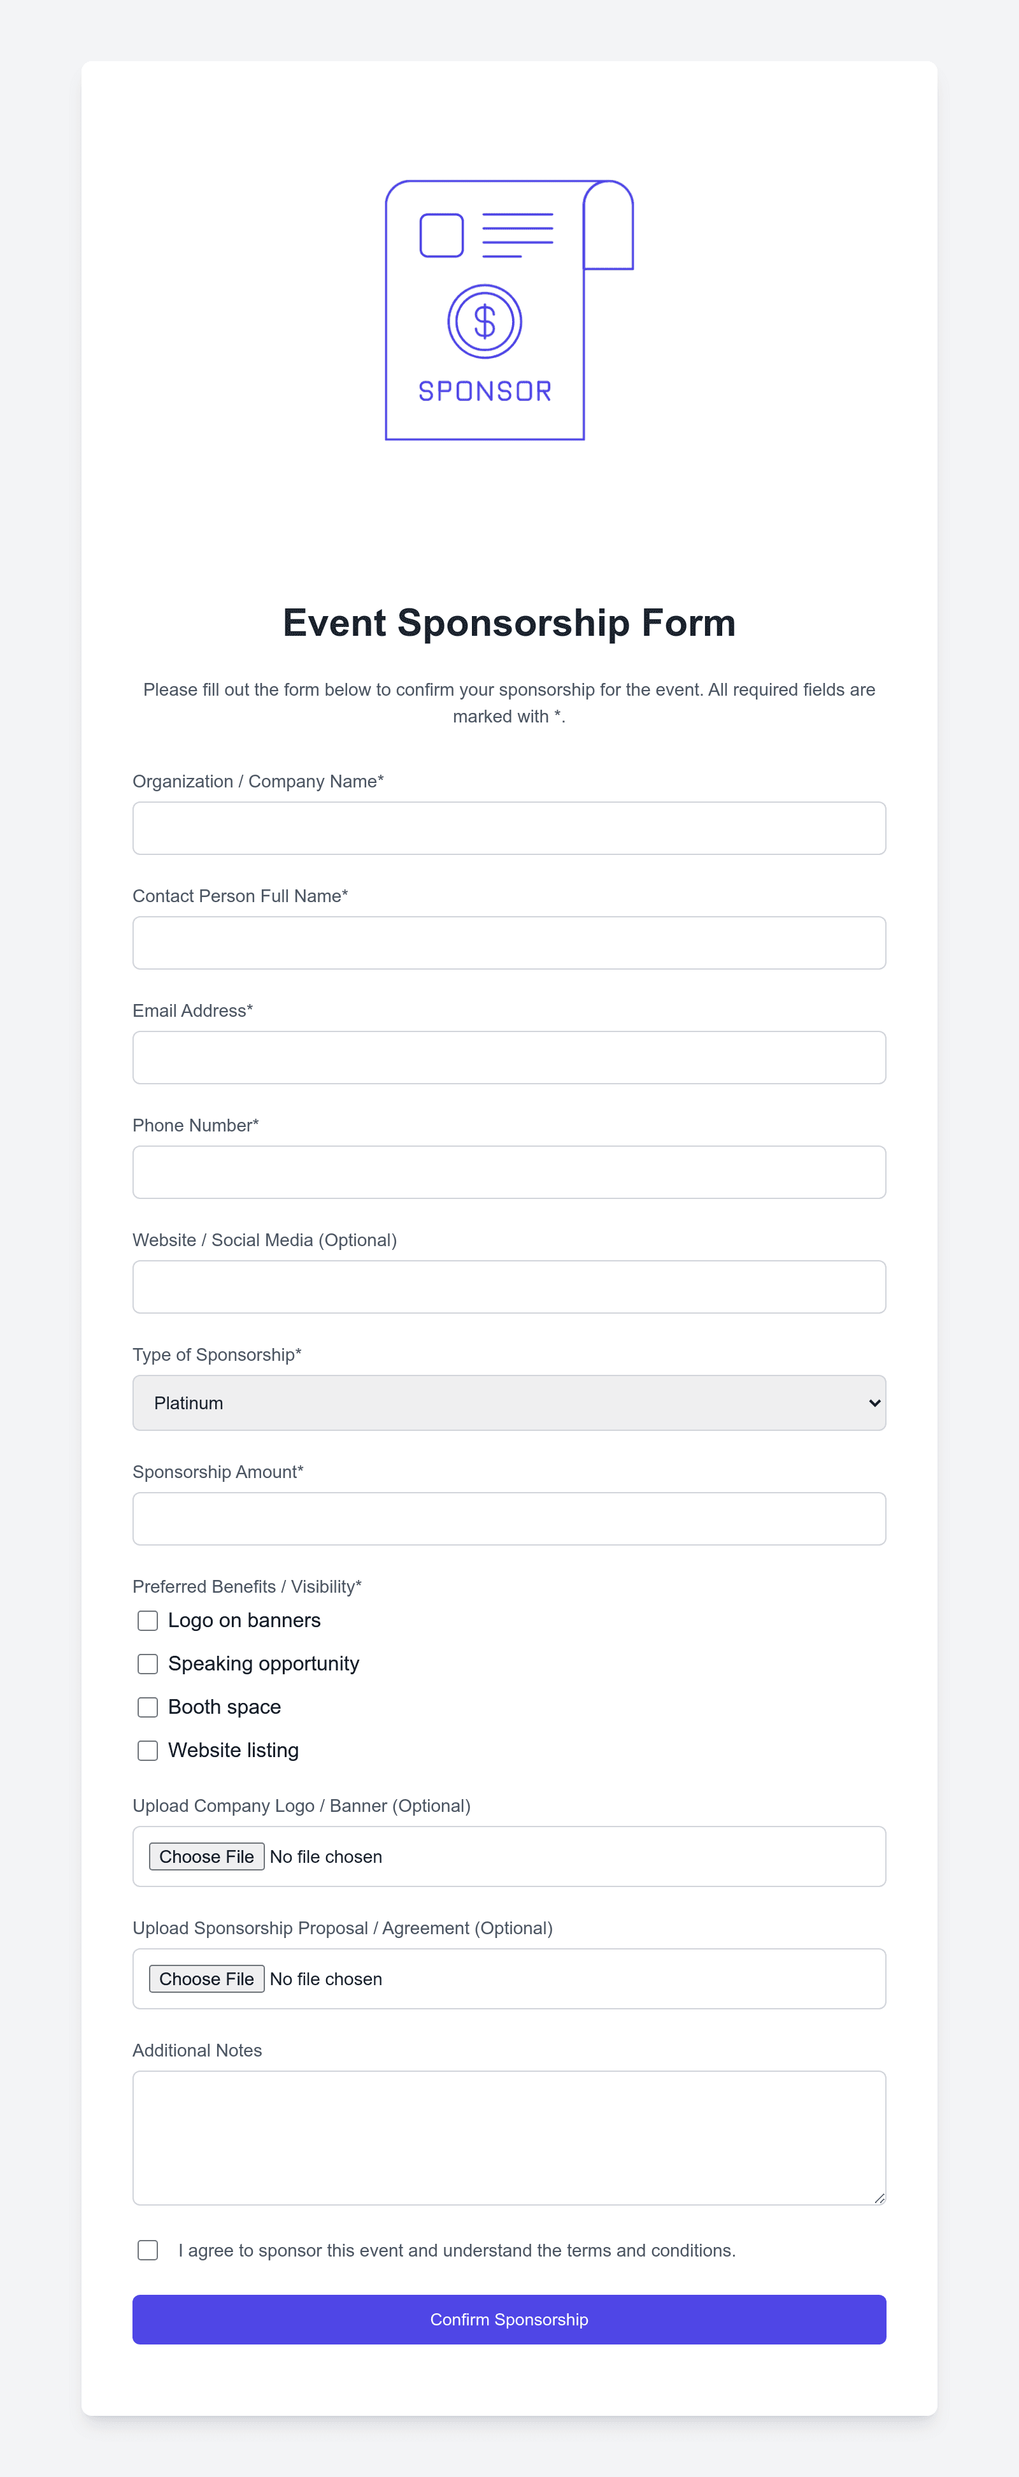Check the Logo on banners benefit
1019x2477 pixels.
[147, 1620]
